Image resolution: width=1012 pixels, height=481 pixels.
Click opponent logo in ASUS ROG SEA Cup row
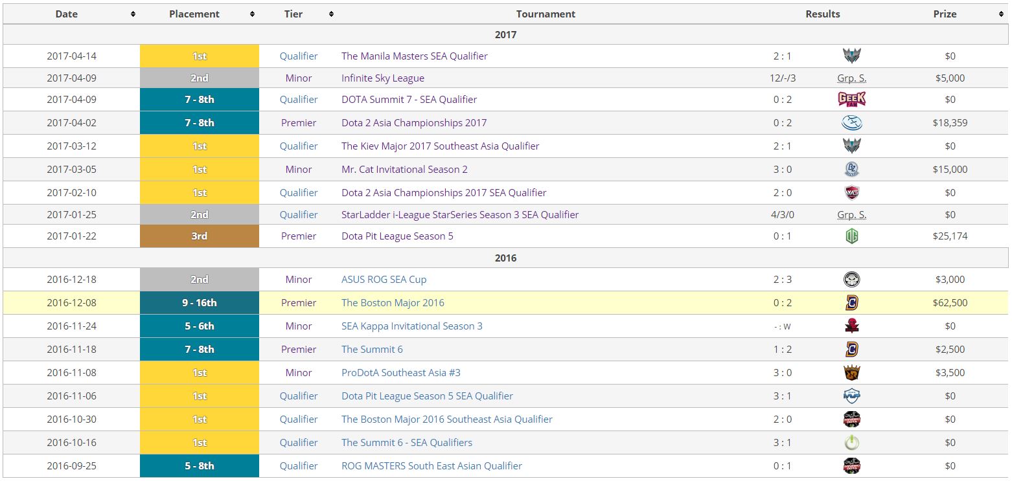click(851, 280)
